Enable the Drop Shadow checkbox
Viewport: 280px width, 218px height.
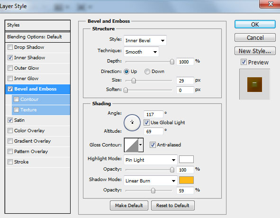(10, 47)
